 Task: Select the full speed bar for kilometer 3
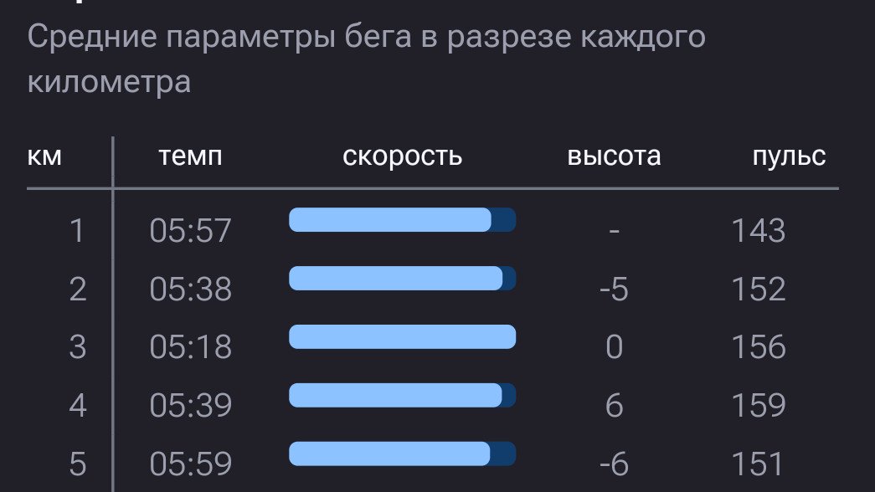(x=403, y=337)
